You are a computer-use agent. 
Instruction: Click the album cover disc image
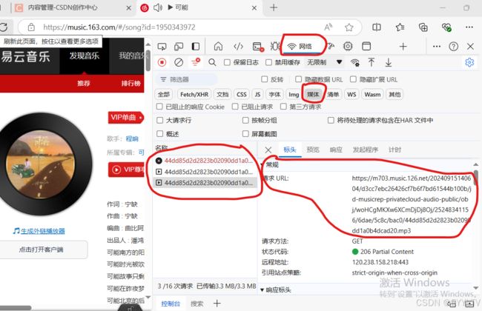coord(40,163)
